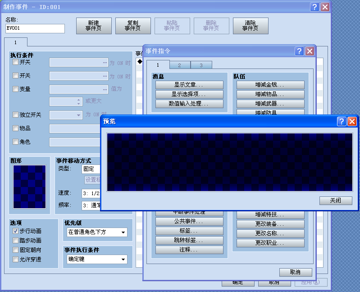360x292 pixels.
Task: Open the 事件执行条件 dropdown 确定键
Action: tap(97, 259)
